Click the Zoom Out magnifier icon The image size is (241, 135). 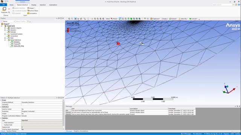tap(98, 19)
